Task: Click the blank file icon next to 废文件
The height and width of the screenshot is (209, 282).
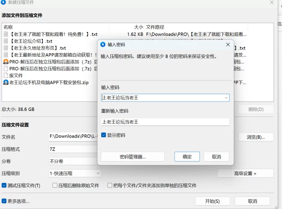Action: (6, 75)
